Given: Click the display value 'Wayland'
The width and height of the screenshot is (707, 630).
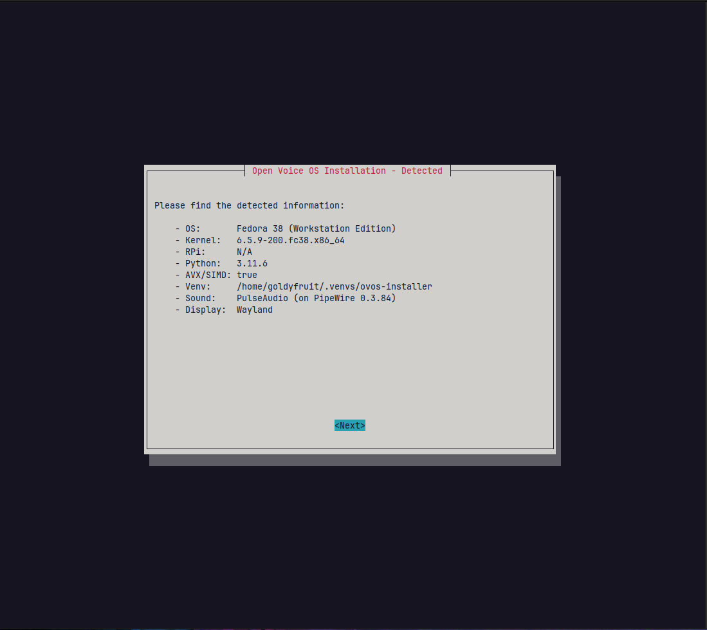Looking at the screenshot, I should coord(255,310).
